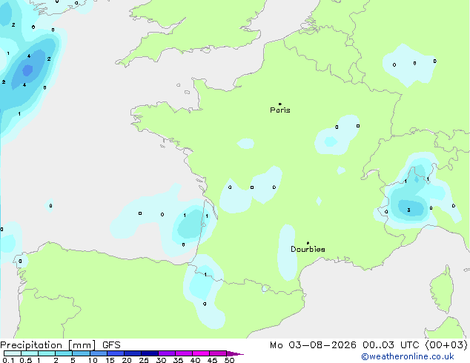
Task: Click the Dourbies location label
Action: point(308,249)
